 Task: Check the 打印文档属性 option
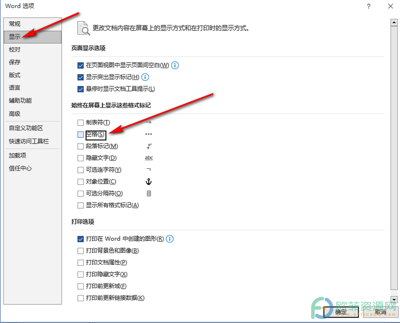point(80,263)
